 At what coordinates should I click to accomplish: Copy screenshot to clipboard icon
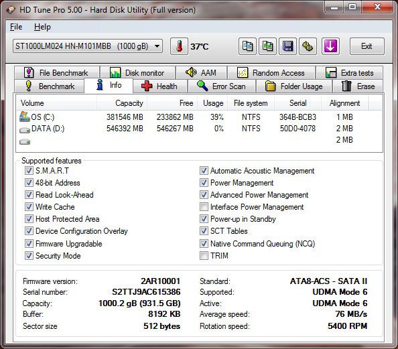[267, 46]
